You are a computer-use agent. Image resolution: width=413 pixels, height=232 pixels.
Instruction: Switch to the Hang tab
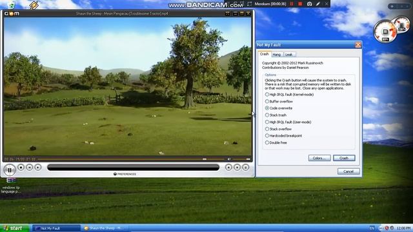(277, 54)
